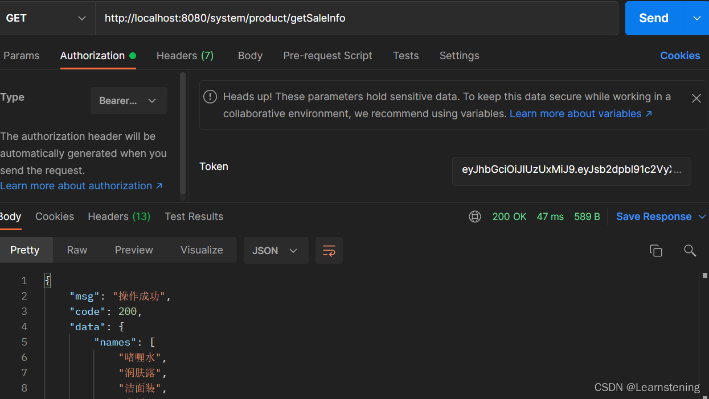
Task: Click the 47 ms response time
Action: point(550,217)
